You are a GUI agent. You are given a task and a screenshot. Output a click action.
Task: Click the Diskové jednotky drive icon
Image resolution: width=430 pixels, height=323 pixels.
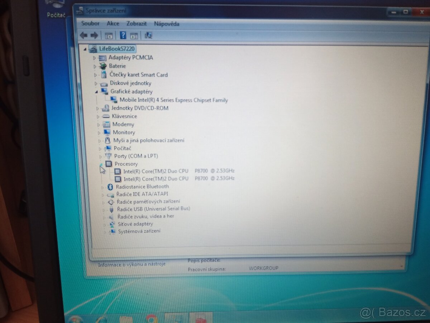[x=104, y=84]
